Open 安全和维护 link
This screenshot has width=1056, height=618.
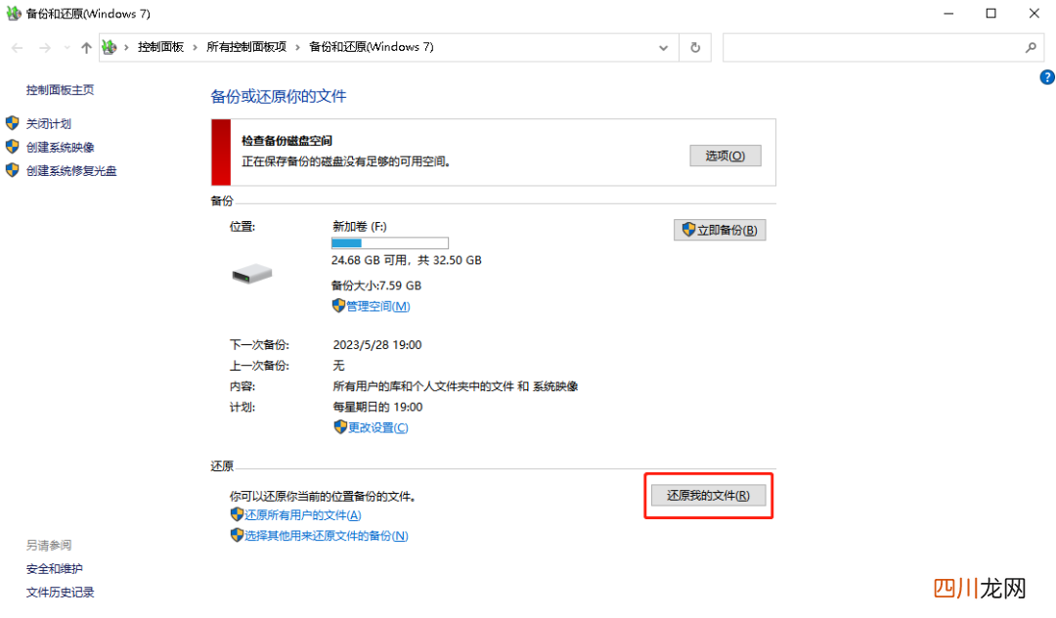[55, 569]
